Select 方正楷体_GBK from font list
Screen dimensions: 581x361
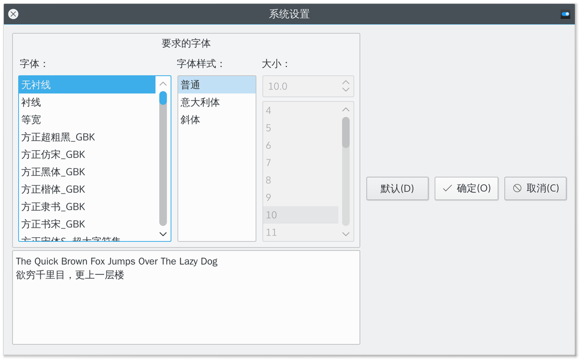point(53,189)
